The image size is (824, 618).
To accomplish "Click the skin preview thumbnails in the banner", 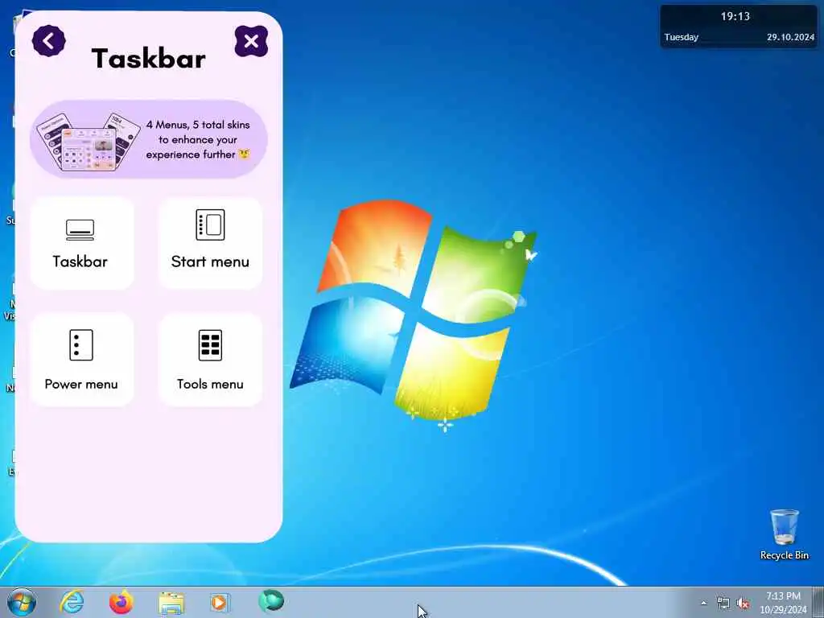I will click(89, 142).
